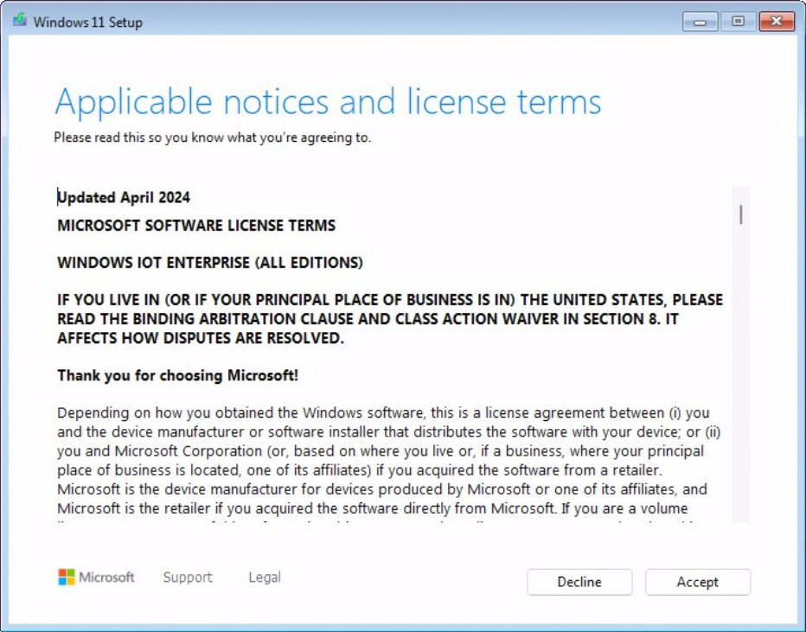The image size is (806, 632).
Task: Open the Legal link
Action: [x=264, y=577]
